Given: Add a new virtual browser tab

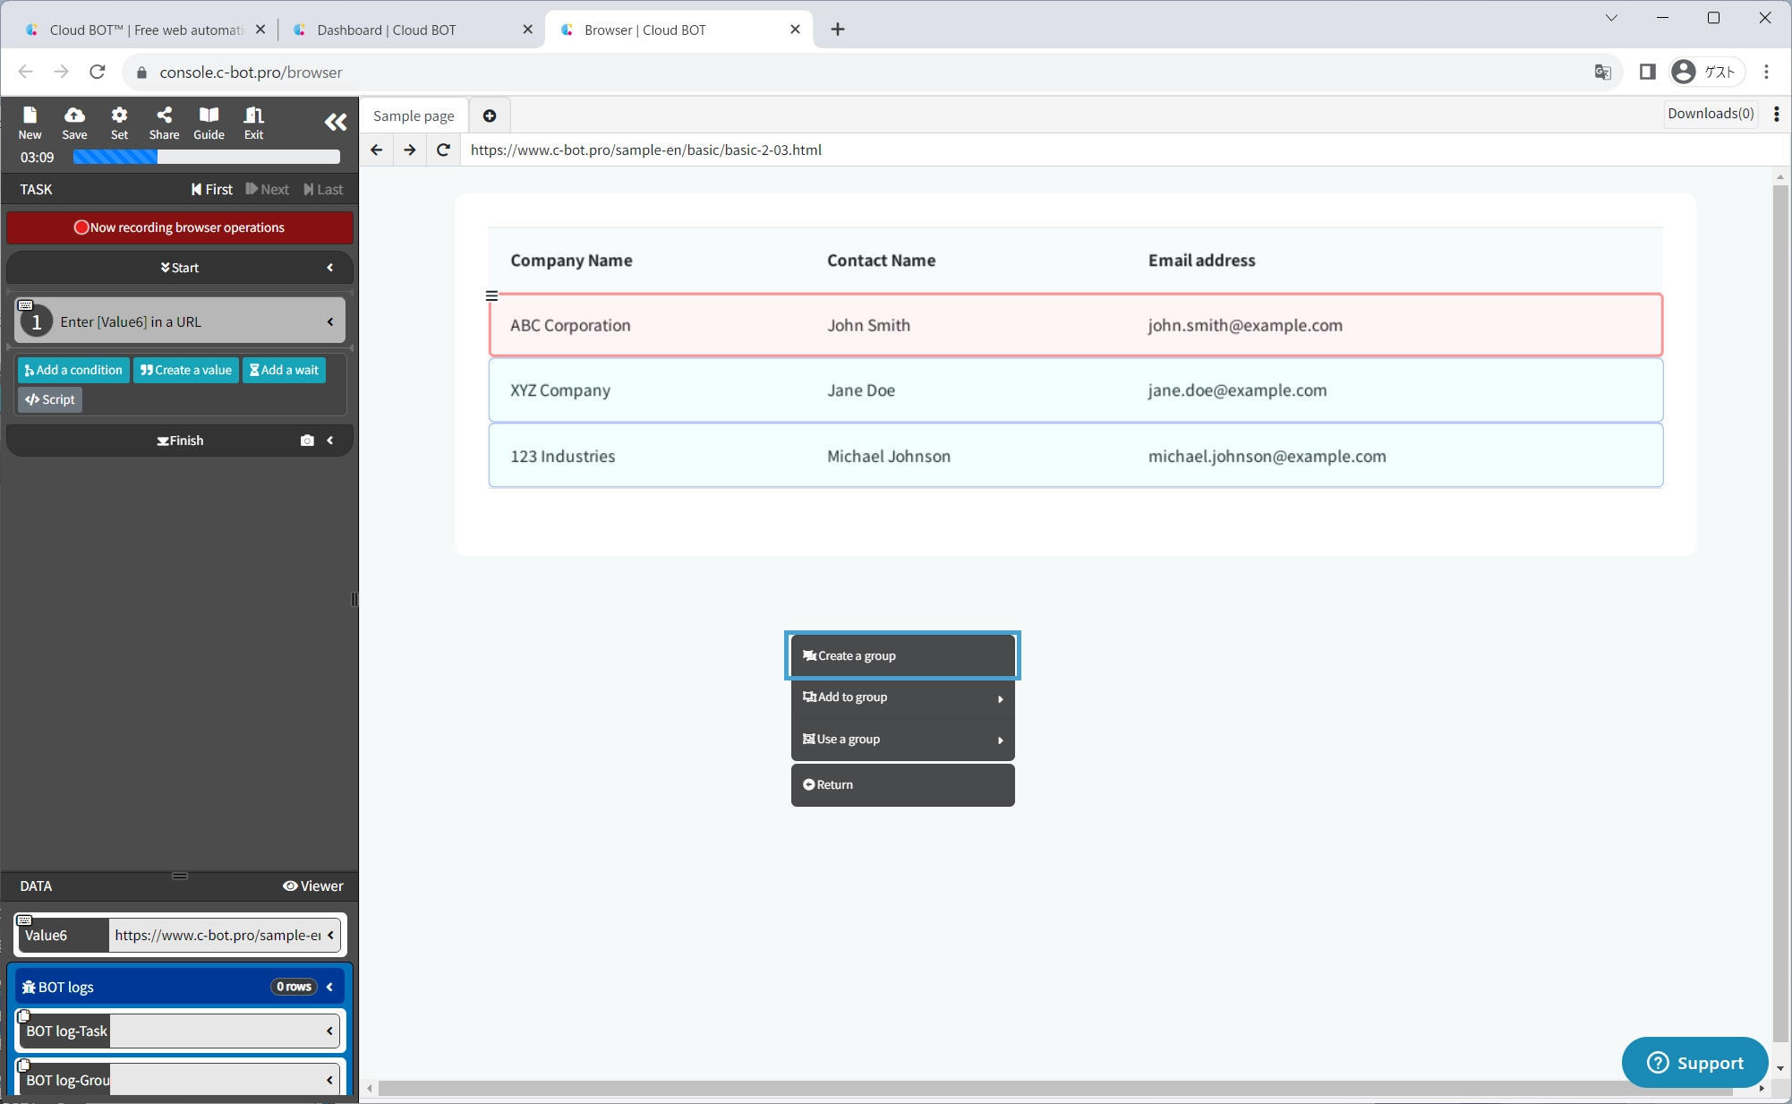Looking at the screenshot, I should point(490,116).
